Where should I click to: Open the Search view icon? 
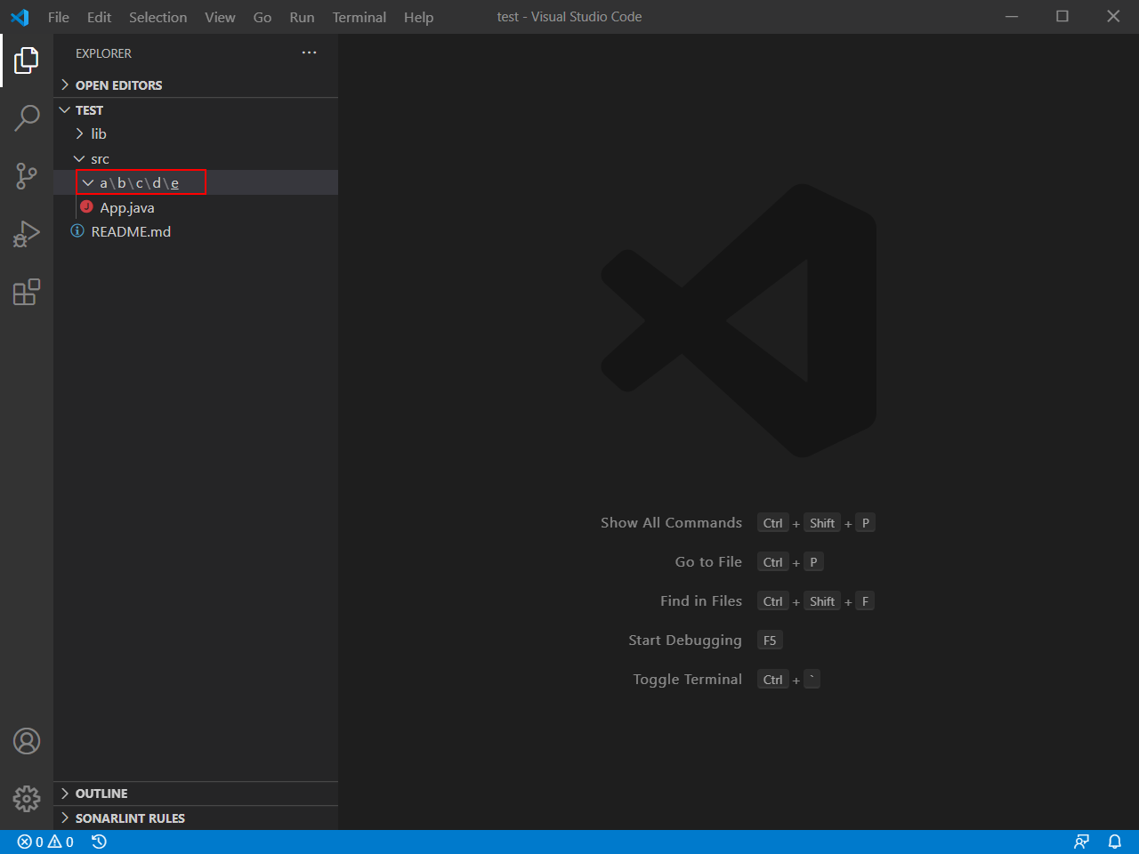(27, 117)
